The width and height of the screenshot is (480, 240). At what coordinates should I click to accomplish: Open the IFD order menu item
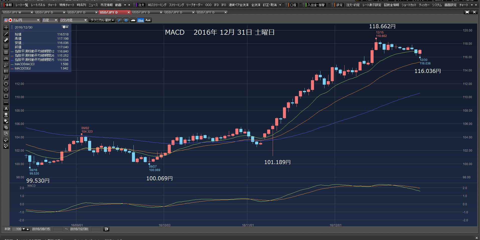(216, 5)
